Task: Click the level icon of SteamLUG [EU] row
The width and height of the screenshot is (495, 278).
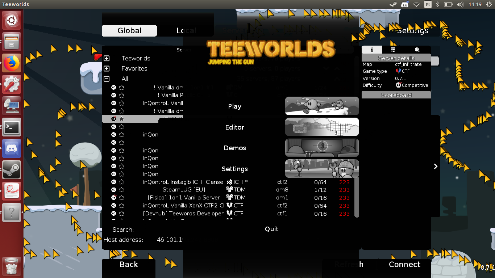Action: (113, 190)
